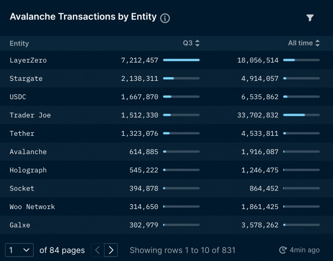Click the Holograph entity name
Screen dimensions: 333x261
[28, 170]
